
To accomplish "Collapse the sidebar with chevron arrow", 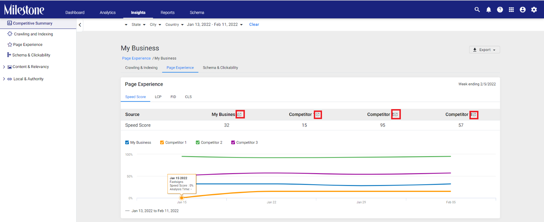I will [80, 25].
